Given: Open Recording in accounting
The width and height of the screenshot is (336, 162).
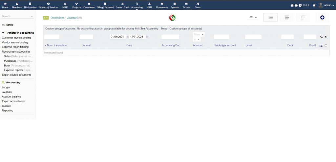Looking at the screenshot, I should pos(16,52).
